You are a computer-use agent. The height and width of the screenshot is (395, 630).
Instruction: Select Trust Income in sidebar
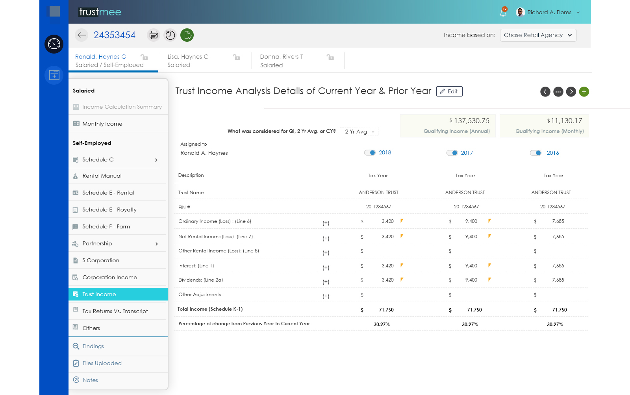tap(118, 294)
